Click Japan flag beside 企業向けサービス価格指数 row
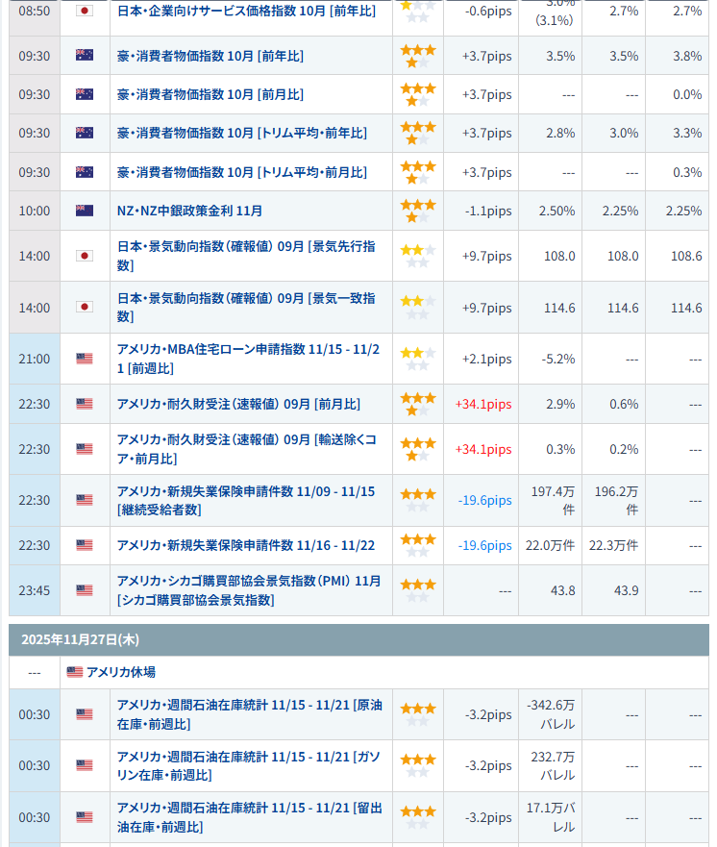717x847 pixels. point(85,11)
